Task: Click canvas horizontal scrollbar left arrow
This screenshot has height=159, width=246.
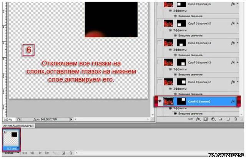Action: pyautogui.click(x=76, y=119)
